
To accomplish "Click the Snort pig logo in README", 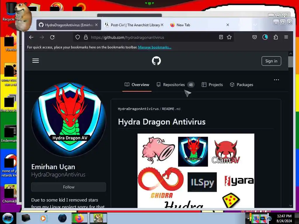I will point(158,150).
